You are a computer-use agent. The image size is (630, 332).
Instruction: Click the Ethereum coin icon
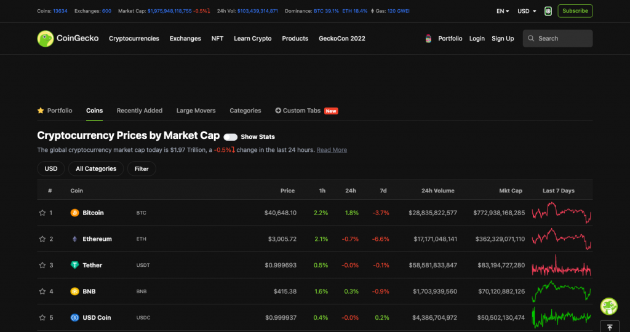click(74, 239)
